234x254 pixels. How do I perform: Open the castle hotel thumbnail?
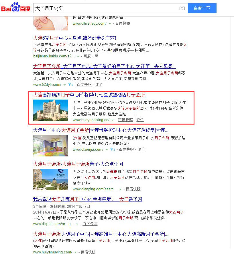51,110
